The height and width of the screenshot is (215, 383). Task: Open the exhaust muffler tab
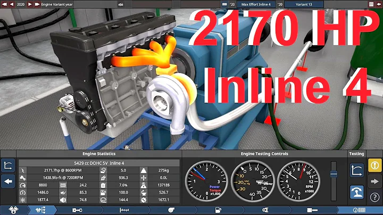[312, 210]
